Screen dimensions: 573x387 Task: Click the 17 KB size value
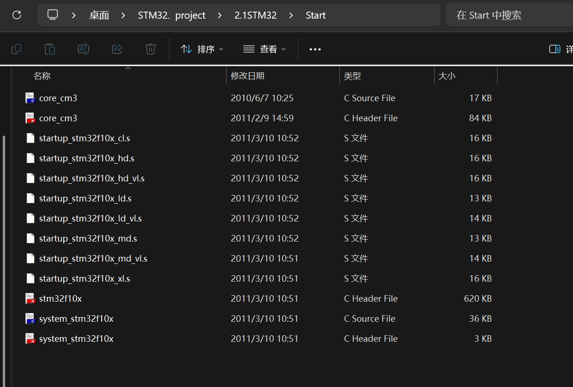[480, 98]
